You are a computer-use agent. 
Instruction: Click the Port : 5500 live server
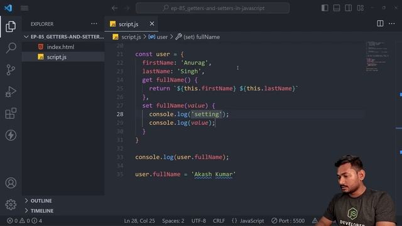pyautogui.click(x=288, y=220)
